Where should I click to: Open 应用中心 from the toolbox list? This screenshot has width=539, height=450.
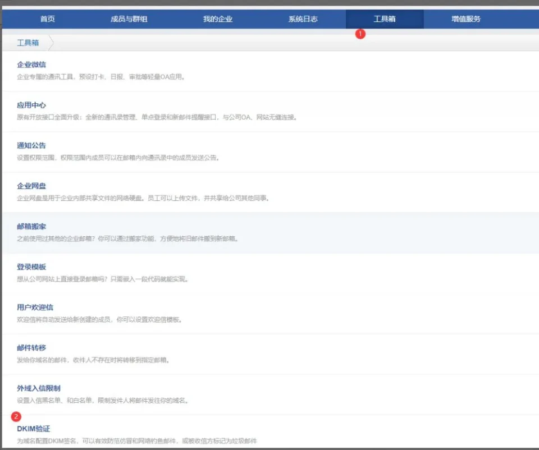(x=31, y=105)
